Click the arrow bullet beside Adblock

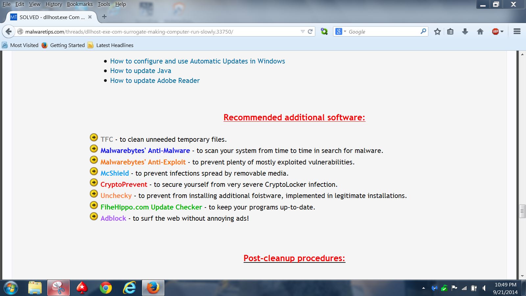(94, 216)
